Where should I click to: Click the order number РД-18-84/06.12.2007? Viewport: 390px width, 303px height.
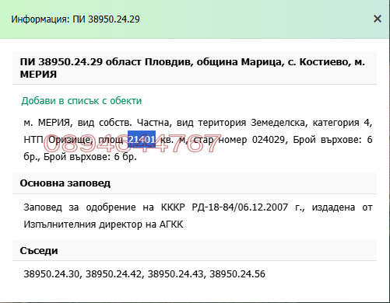point(240,207)
